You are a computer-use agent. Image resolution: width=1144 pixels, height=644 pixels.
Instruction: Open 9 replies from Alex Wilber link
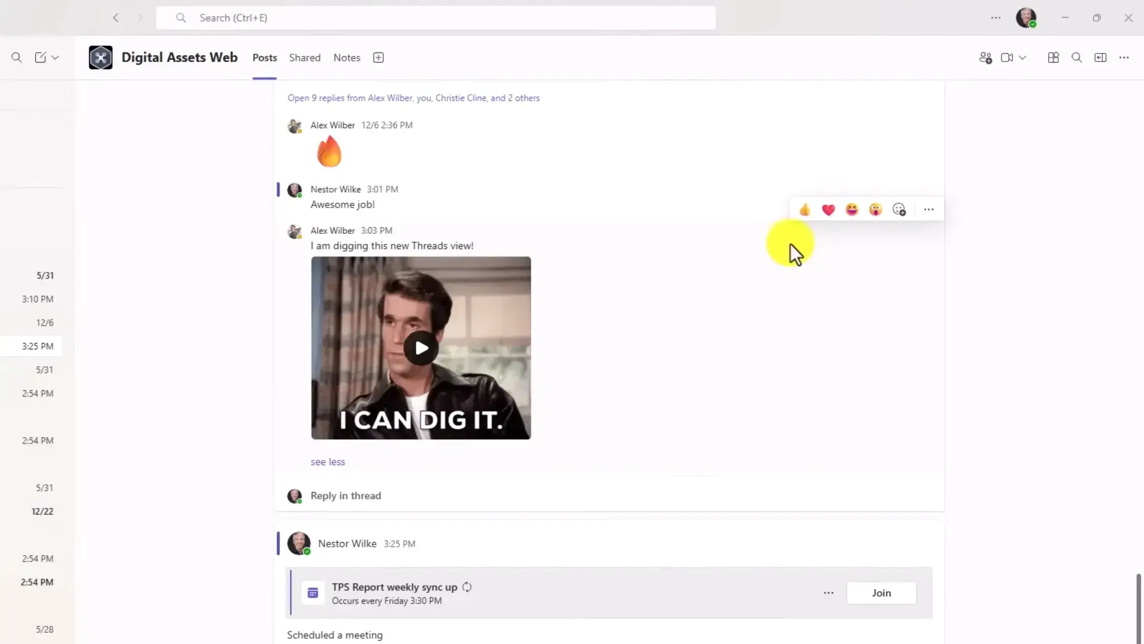pos(414,98)
